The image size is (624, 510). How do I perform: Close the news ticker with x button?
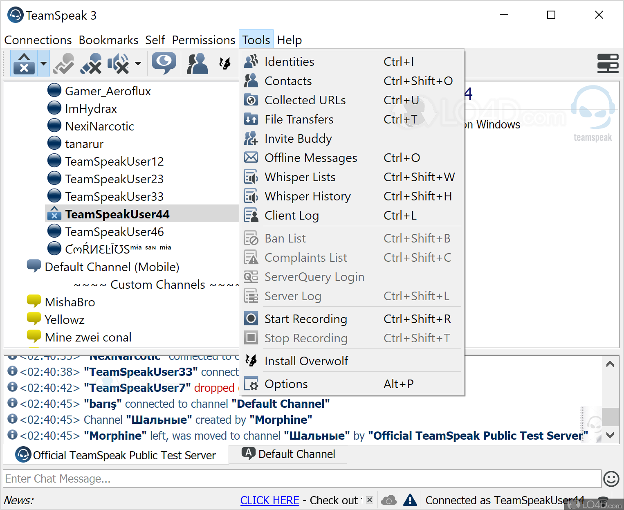point(370,500)
